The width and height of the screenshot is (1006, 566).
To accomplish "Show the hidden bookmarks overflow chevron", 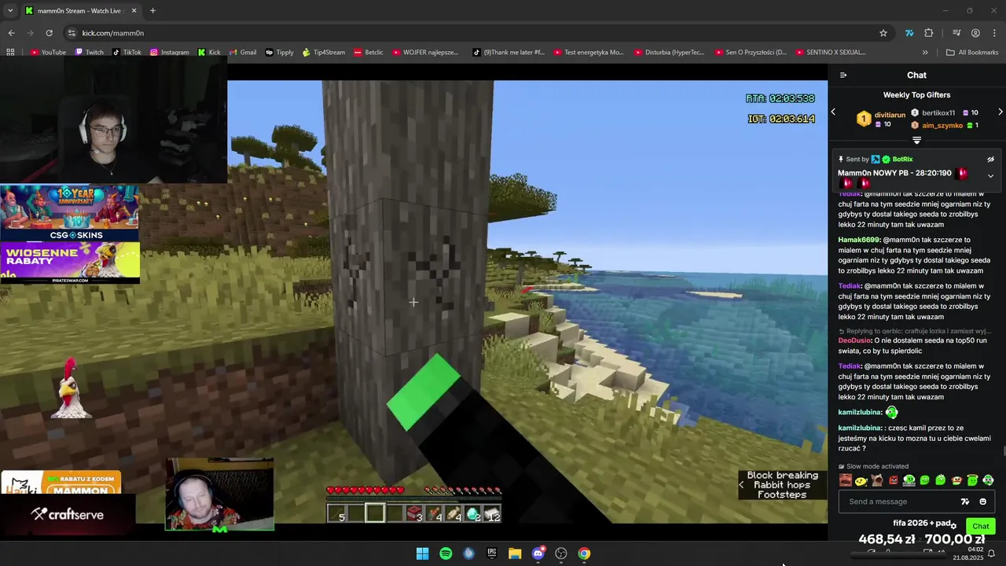I will [925, 52].
